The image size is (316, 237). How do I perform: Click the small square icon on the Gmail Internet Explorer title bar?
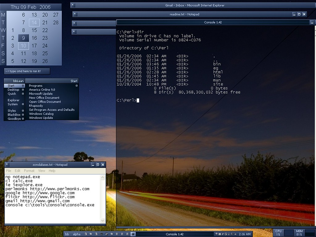coord(73,5)
